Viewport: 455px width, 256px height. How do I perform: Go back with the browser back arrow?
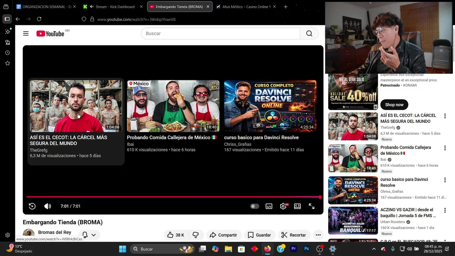18,19
